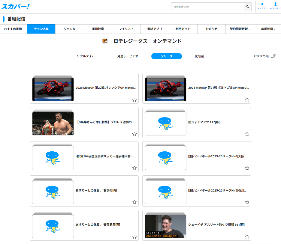
Task: Click the sort order icon
Action: point(273,56)
